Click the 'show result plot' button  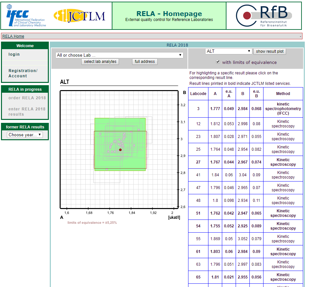point(270,51)
